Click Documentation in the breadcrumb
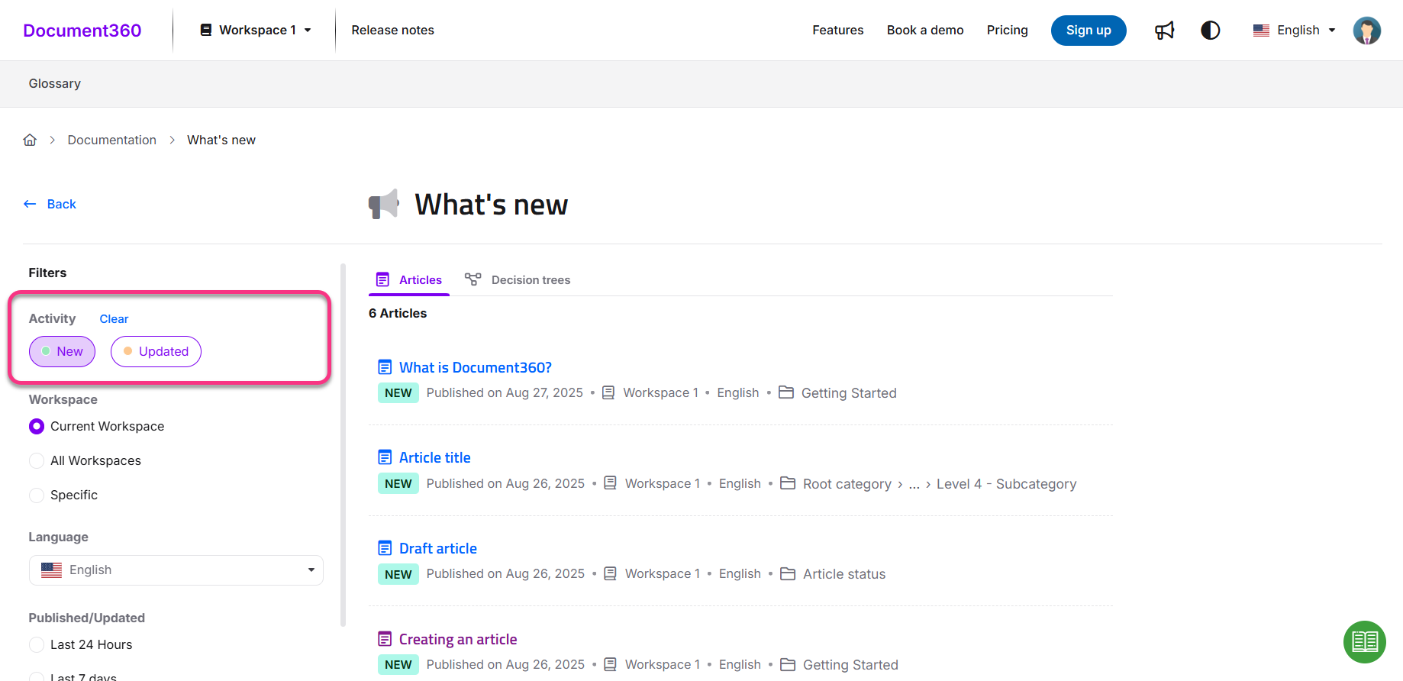The height and width of the screenshot is (681, 1403). [112, 140]
